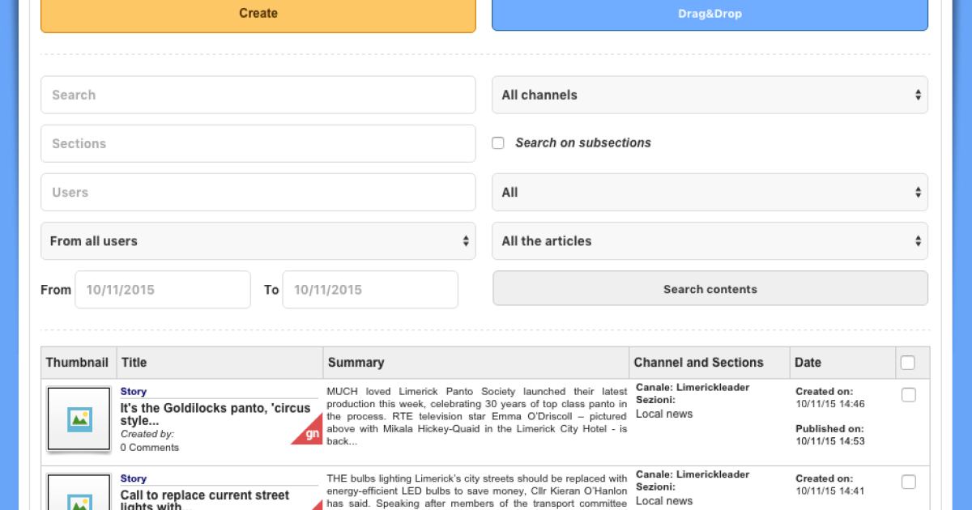Focus the Search text field
972x510 pixels.
tap(258, 95)
